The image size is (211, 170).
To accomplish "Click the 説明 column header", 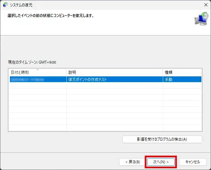I will point(115,73).
